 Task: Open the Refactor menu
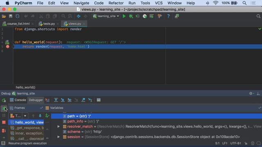pos(116,3)
